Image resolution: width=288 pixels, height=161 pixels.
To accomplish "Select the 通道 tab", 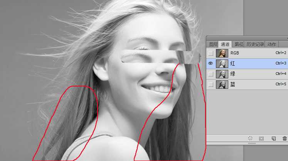I will click(225, 44).
